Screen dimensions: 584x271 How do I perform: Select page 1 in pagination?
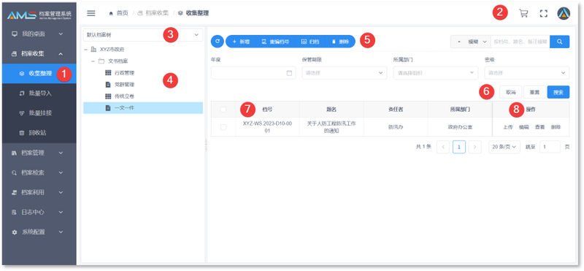click(459, 147)
